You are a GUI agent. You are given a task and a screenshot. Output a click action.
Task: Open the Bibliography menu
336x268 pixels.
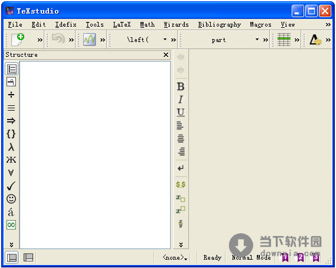click(220, 24)
